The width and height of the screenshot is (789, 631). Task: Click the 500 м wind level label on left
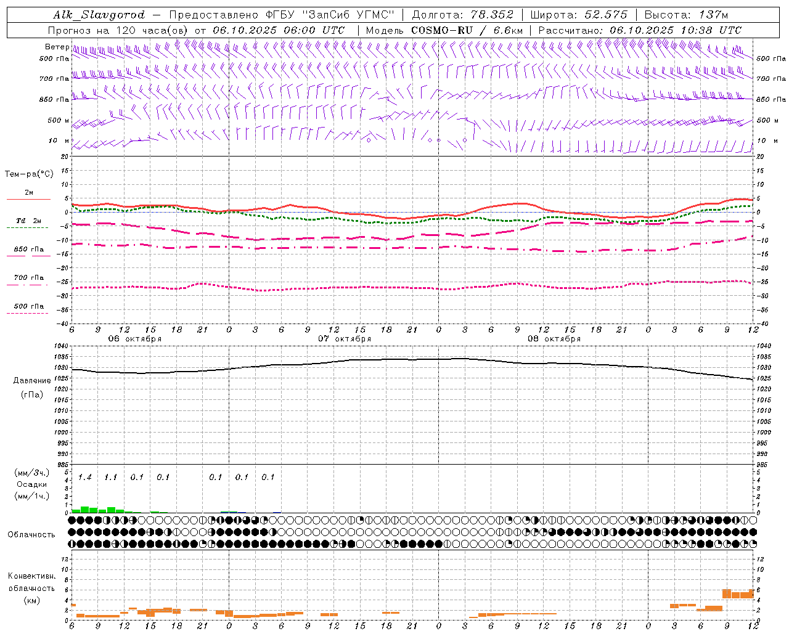[59, 120]
